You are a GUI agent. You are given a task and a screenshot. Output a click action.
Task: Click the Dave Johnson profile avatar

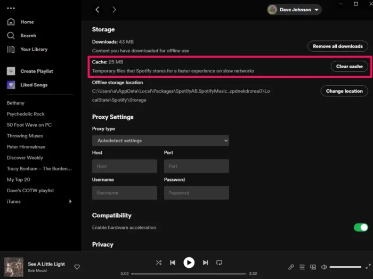click(x=272, y=10)
